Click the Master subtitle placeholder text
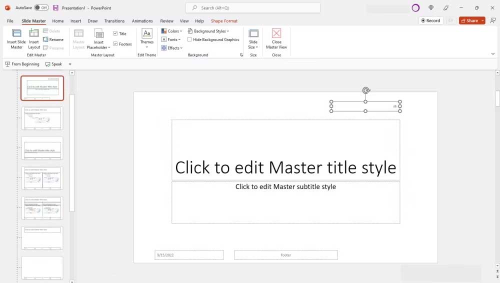 pyautogui.click(x=285, y=186)
